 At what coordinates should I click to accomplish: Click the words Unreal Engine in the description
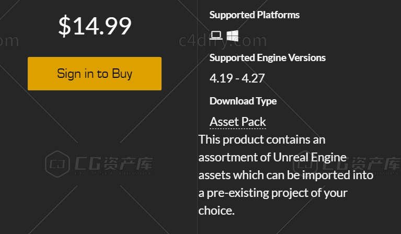point(310,157)
